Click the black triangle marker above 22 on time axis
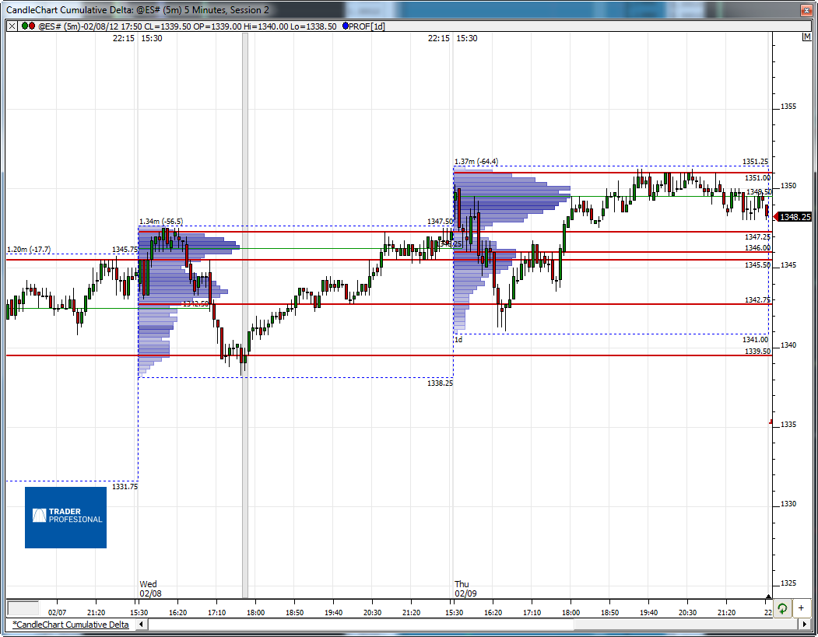The width and height of the screenshot is (818, 637). click(x=768, y=597)
